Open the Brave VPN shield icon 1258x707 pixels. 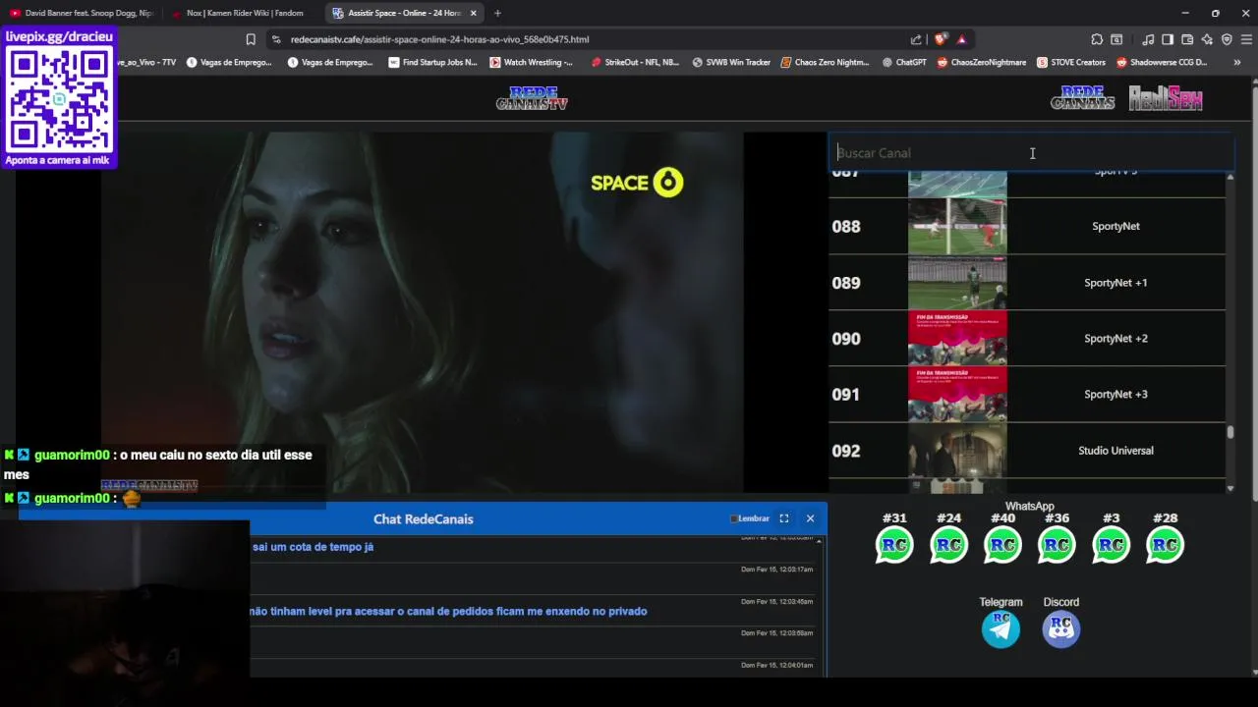(1227, 39)
